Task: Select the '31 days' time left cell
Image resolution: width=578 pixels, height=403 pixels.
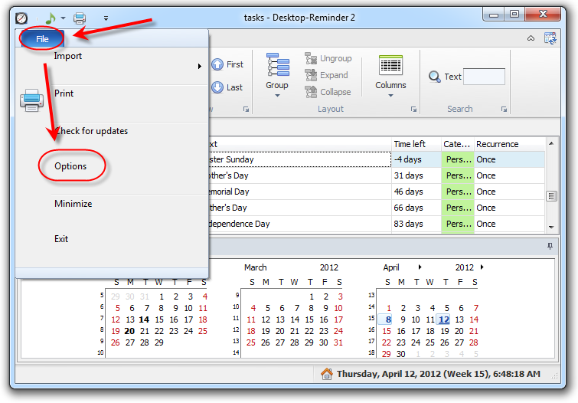Action: click(x=416, y=175)
